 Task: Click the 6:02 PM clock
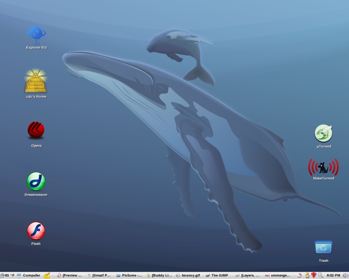tap(333, 276)
